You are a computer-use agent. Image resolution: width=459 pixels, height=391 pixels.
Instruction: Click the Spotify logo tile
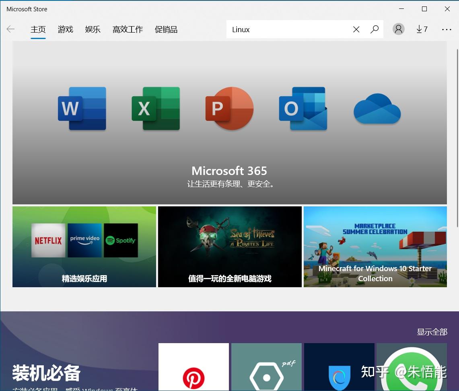click(x=121, y=240)
